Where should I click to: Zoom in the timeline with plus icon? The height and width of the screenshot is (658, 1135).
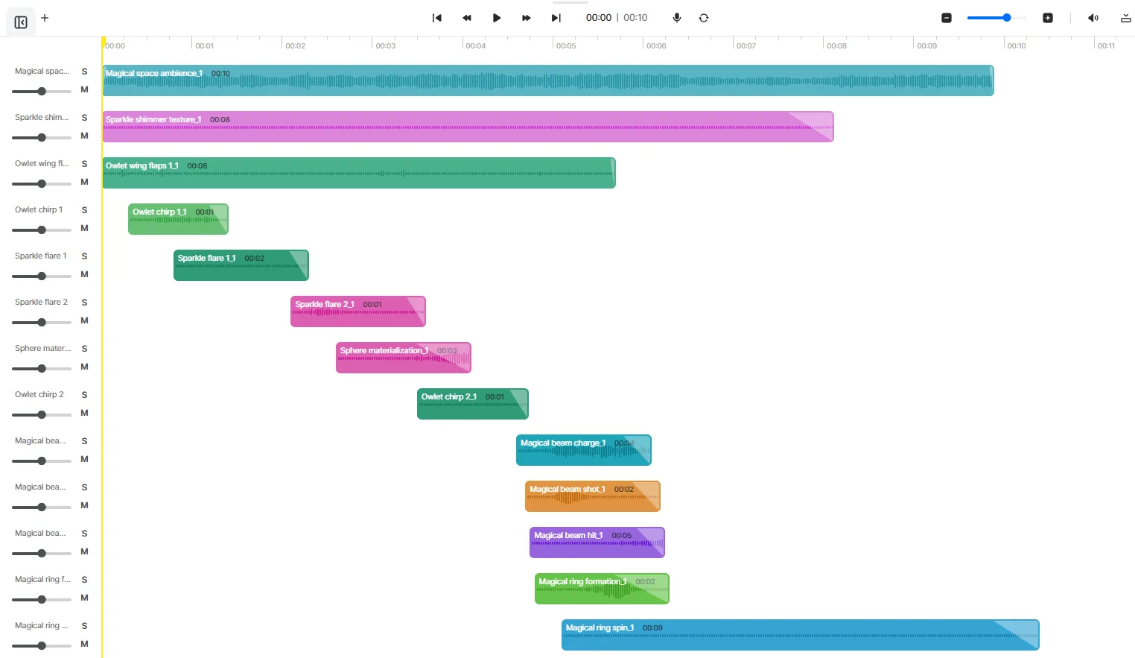1048,18
